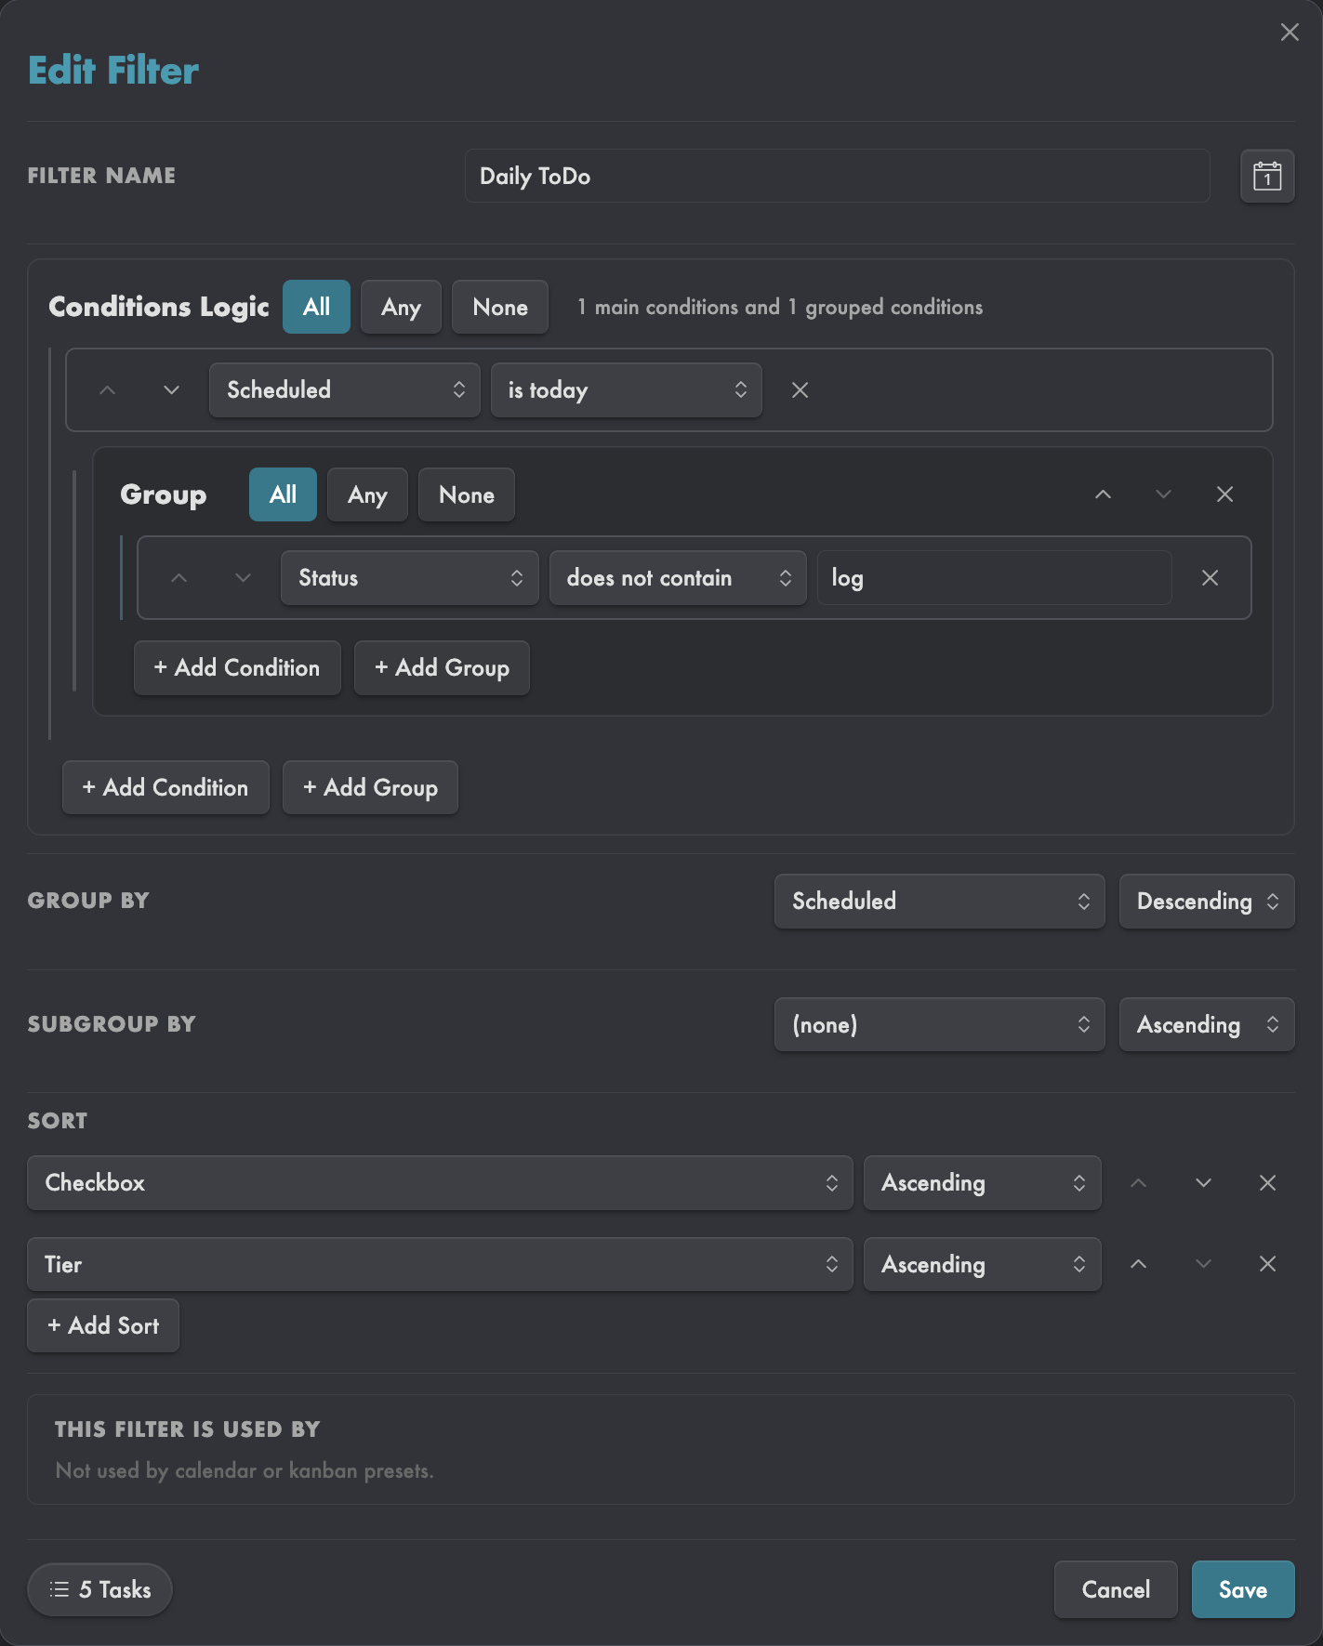Click the Add Sort button
Screen dimensions: 1323x1646
[103, 1326]
